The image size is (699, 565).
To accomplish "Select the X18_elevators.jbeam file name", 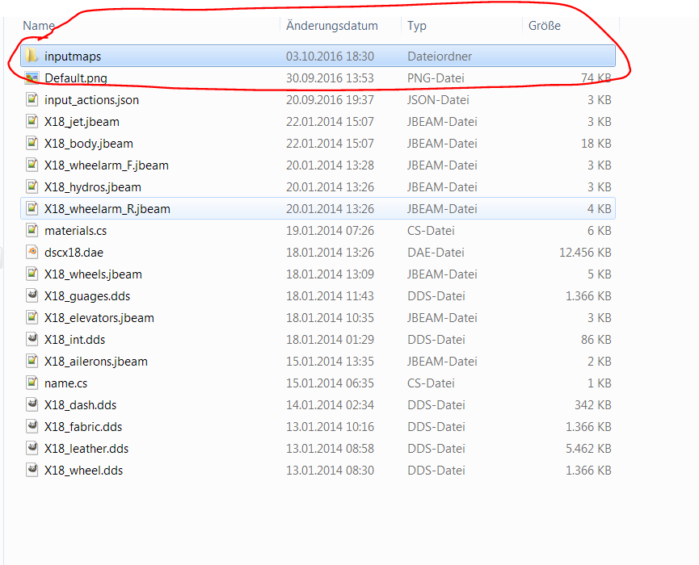I will (x=99, y=318).
